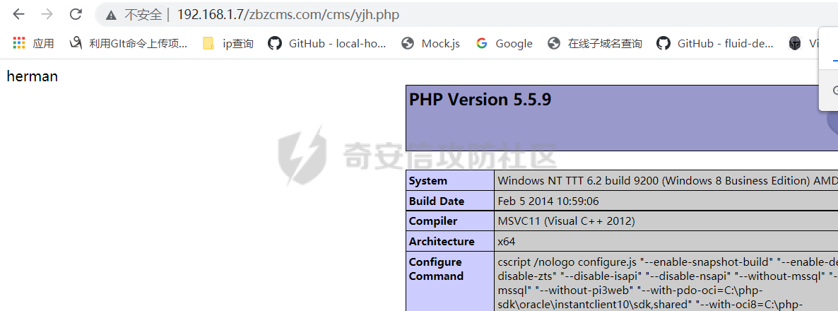Open the Mock.js bookmark
Viewport: 838px width, 311px height.
pyautogui.click(x=430, y=43)
